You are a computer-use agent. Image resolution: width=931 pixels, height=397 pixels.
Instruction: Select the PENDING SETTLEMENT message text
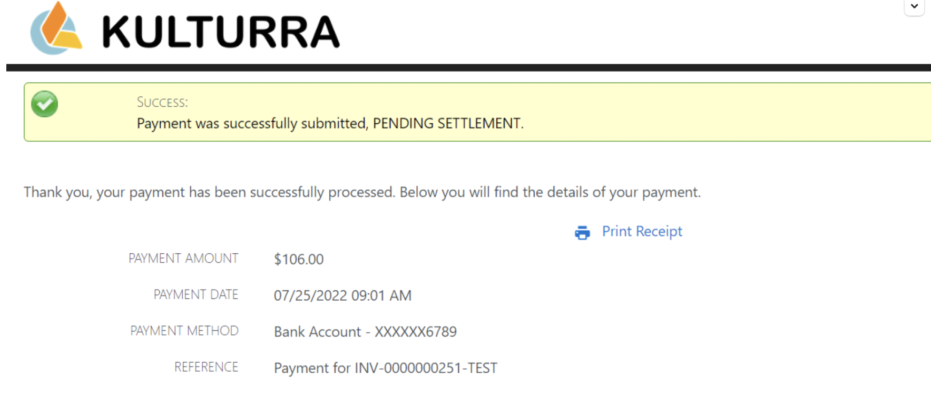point(448,123)
